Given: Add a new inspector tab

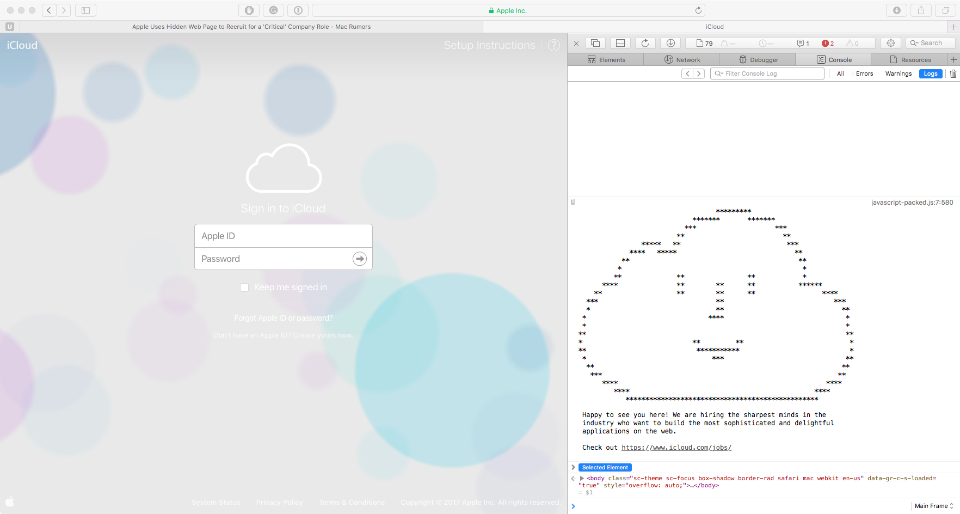Looking at the screenshot, I should coord(953,60).
